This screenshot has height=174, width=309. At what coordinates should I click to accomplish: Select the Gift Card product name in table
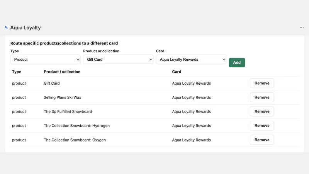pos(52,83)
